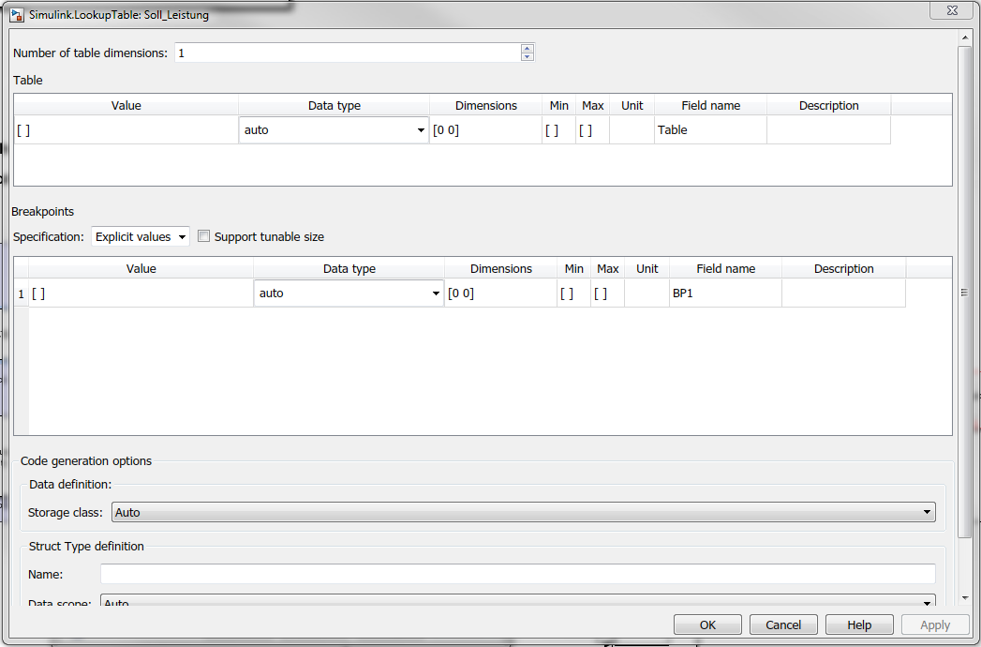
Task: Increase number of table dimensions
Action: (528, 48)
